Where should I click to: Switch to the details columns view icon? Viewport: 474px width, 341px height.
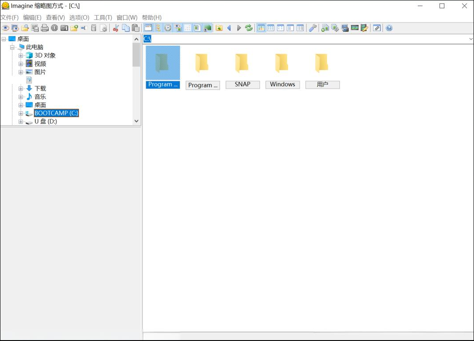300,28
